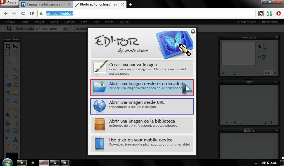Screen dimensions: 284x166
Task: Select the Red Eye Reduction tool
Action: [x=8, y=123]
